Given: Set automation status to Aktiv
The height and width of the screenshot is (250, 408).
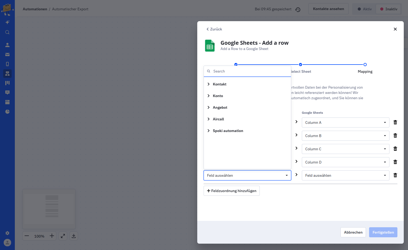Looking at the screenshot, I should pyautogui.click(x=364, y=9).
